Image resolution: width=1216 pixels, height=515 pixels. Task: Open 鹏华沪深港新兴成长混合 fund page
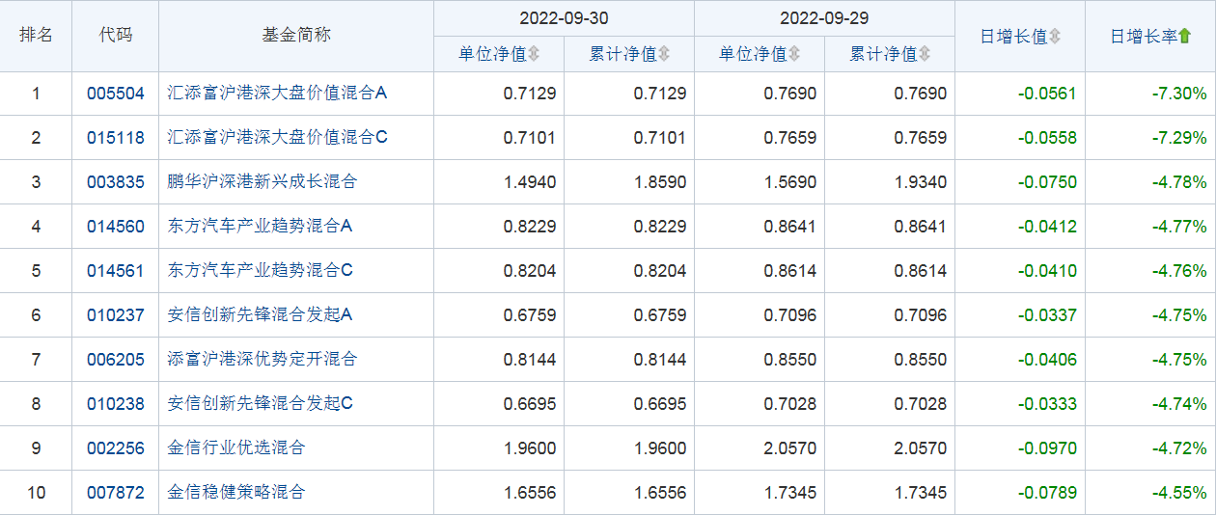[x=263, y=182]
